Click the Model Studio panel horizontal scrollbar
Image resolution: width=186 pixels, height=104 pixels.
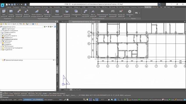28,90
